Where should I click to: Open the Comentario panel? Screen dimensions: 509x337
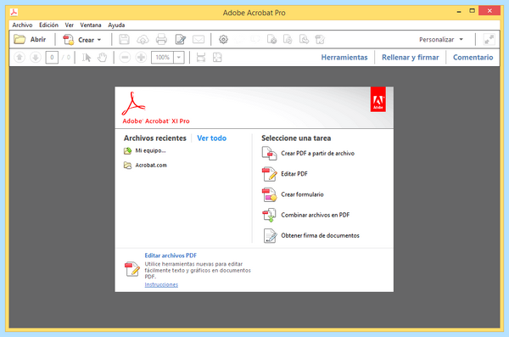click(473, 58)
